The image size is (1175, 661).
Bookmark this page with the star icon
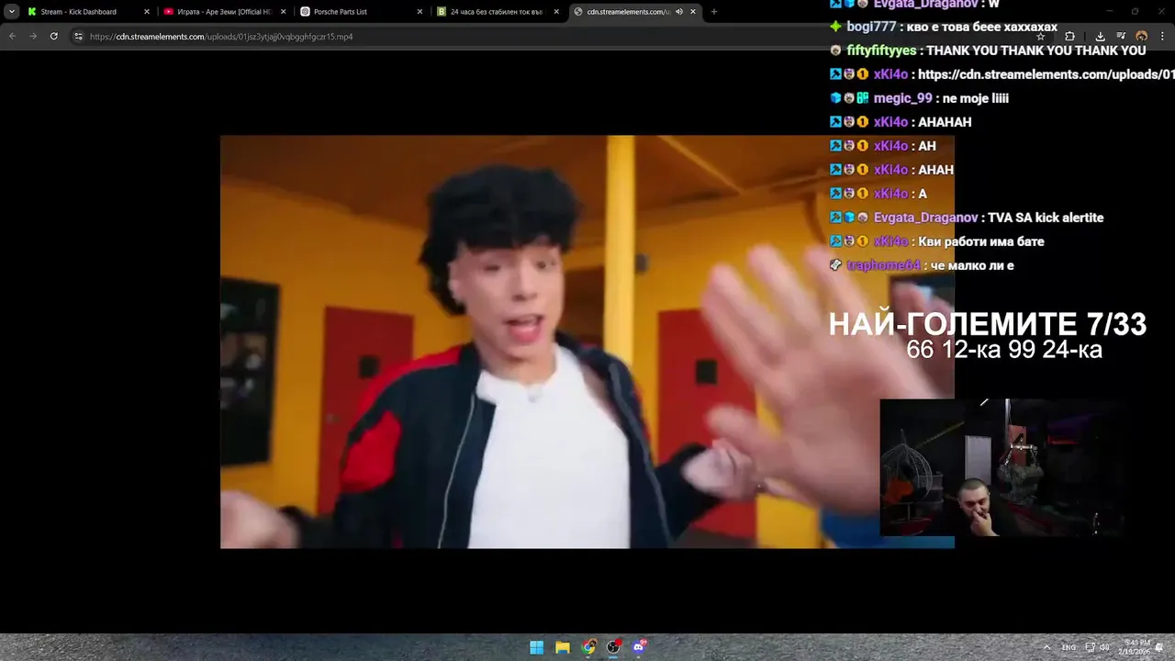point(1040,37)
